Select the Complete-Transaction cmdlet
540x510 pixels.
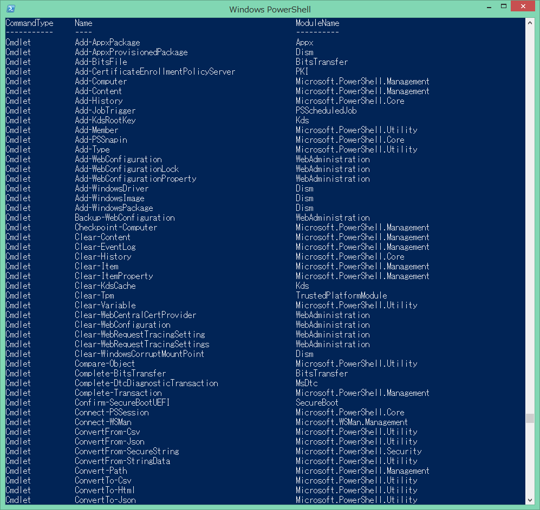click(119, 393)
